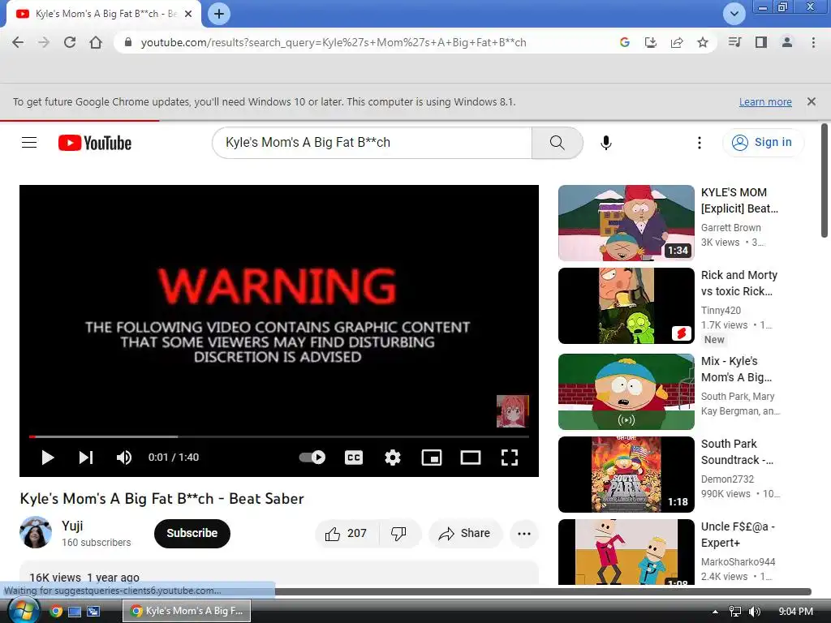Screen dimensions: 831x623
Task: Open the Chrome profile icon
Action: point(787,42)
